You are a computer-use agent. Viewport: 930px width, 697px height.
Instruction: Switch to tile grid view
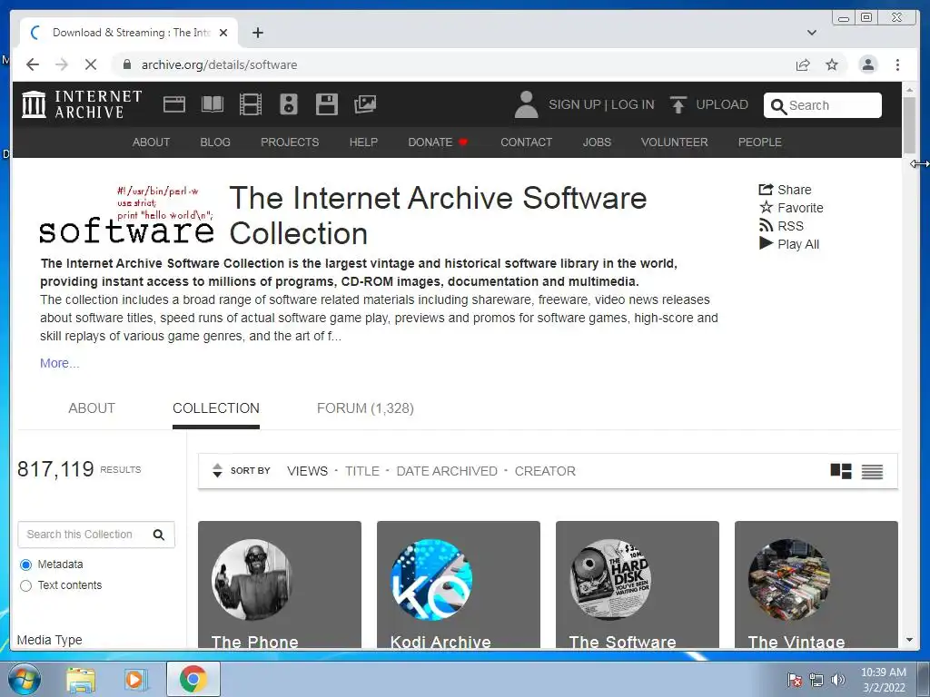pos(841,471)
